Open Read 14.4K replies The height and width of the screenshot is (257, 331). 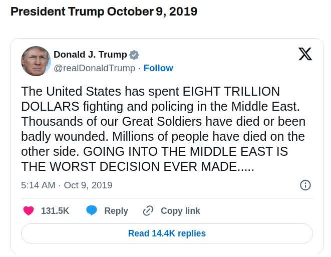[x=167, y=233]
